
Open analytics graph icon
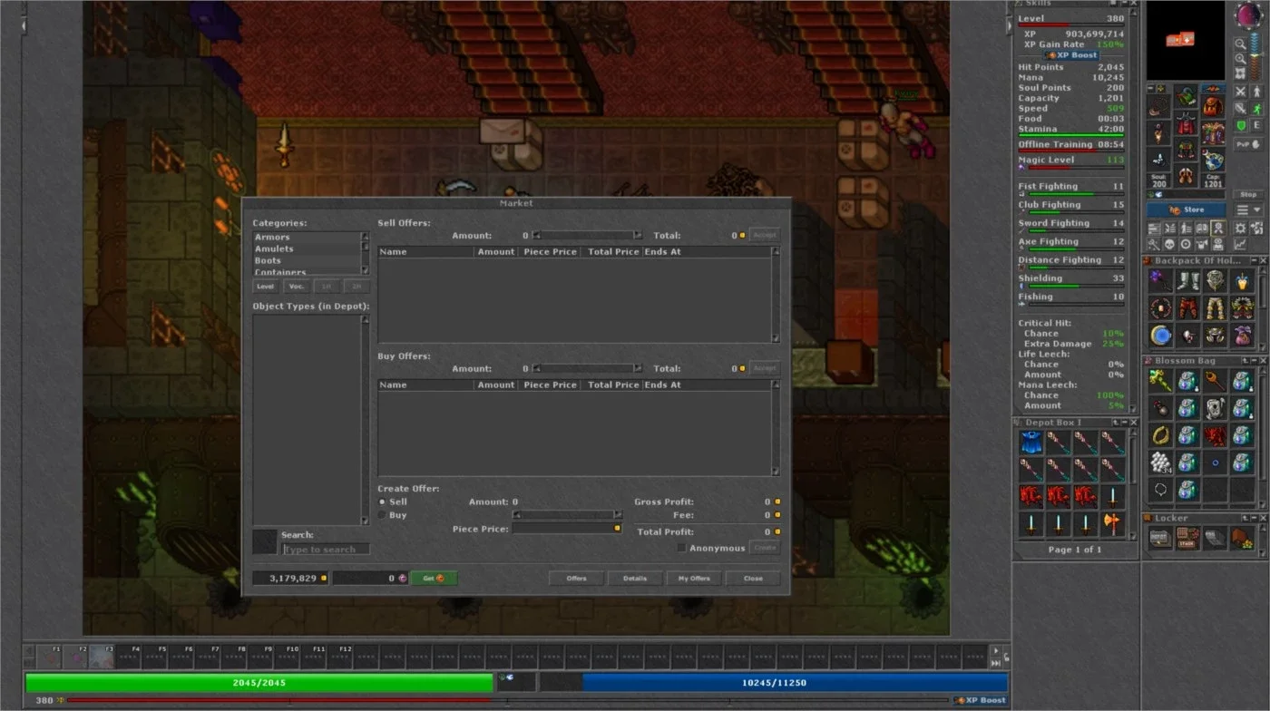click(x=1240, y=244)
